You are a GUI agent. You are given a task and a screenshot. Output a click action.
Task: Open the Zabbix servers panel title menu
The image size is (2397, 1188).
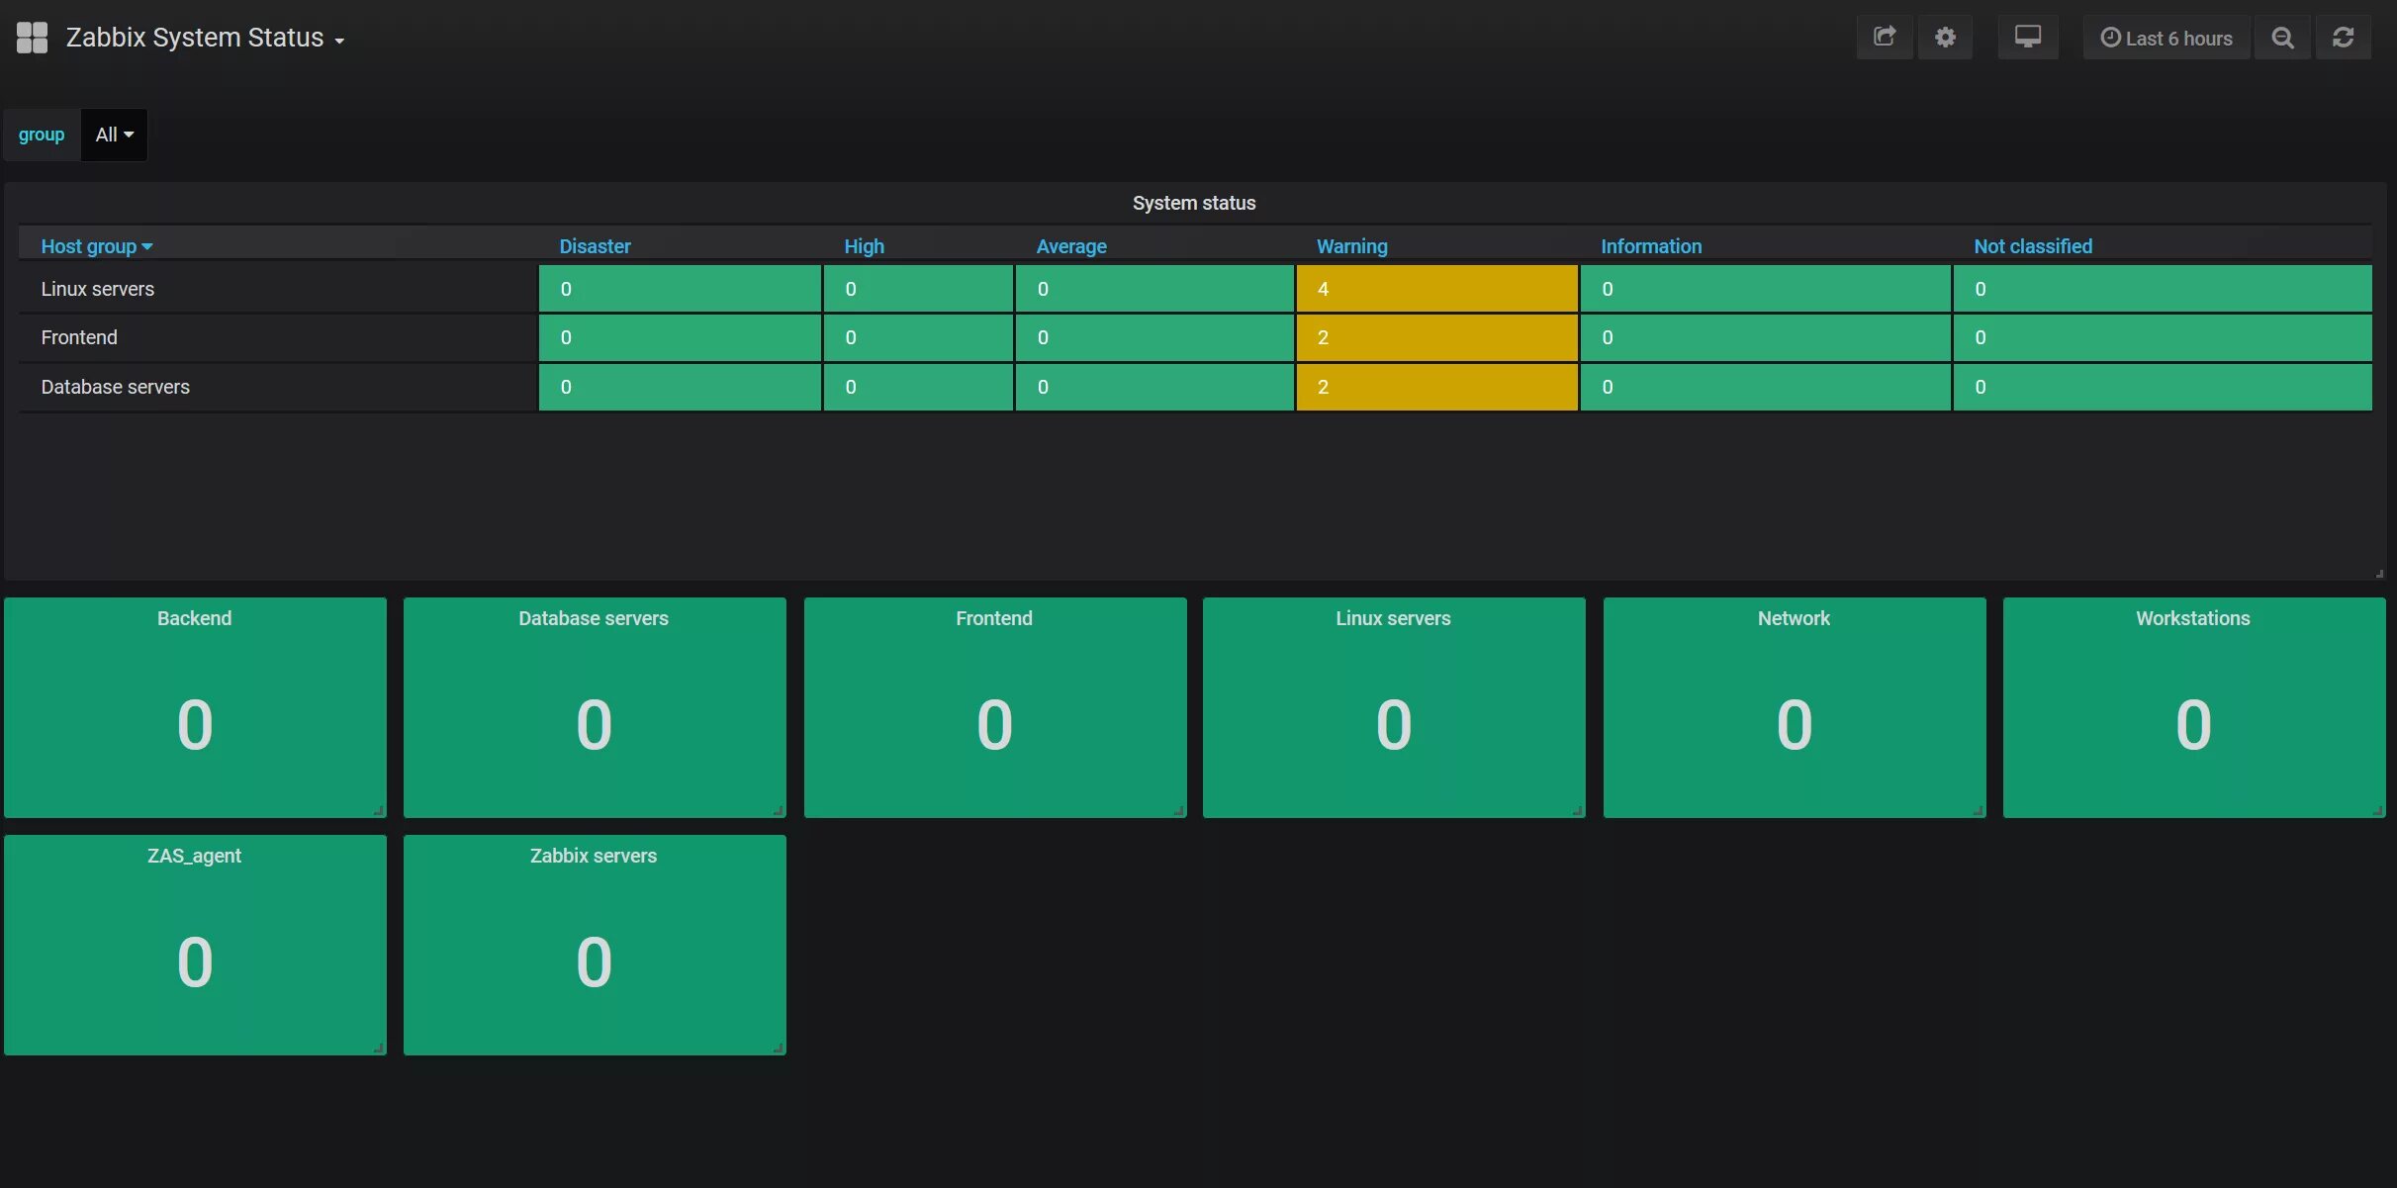[593, 856]
